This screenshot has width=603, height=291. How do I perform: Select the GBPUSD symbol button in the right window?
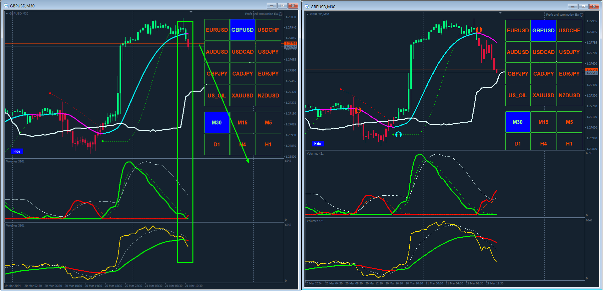544,30
